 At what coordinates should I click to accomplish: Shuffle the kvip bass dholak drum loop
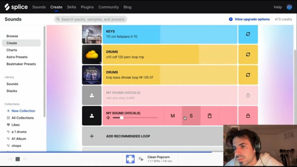[x=248, y=75]
